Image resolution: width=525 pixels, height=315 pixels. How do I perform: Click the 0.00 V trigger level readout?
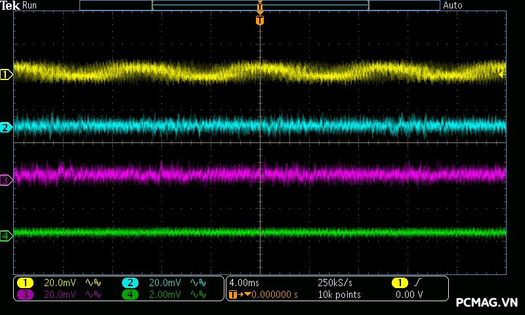click(x=409, y=295)
